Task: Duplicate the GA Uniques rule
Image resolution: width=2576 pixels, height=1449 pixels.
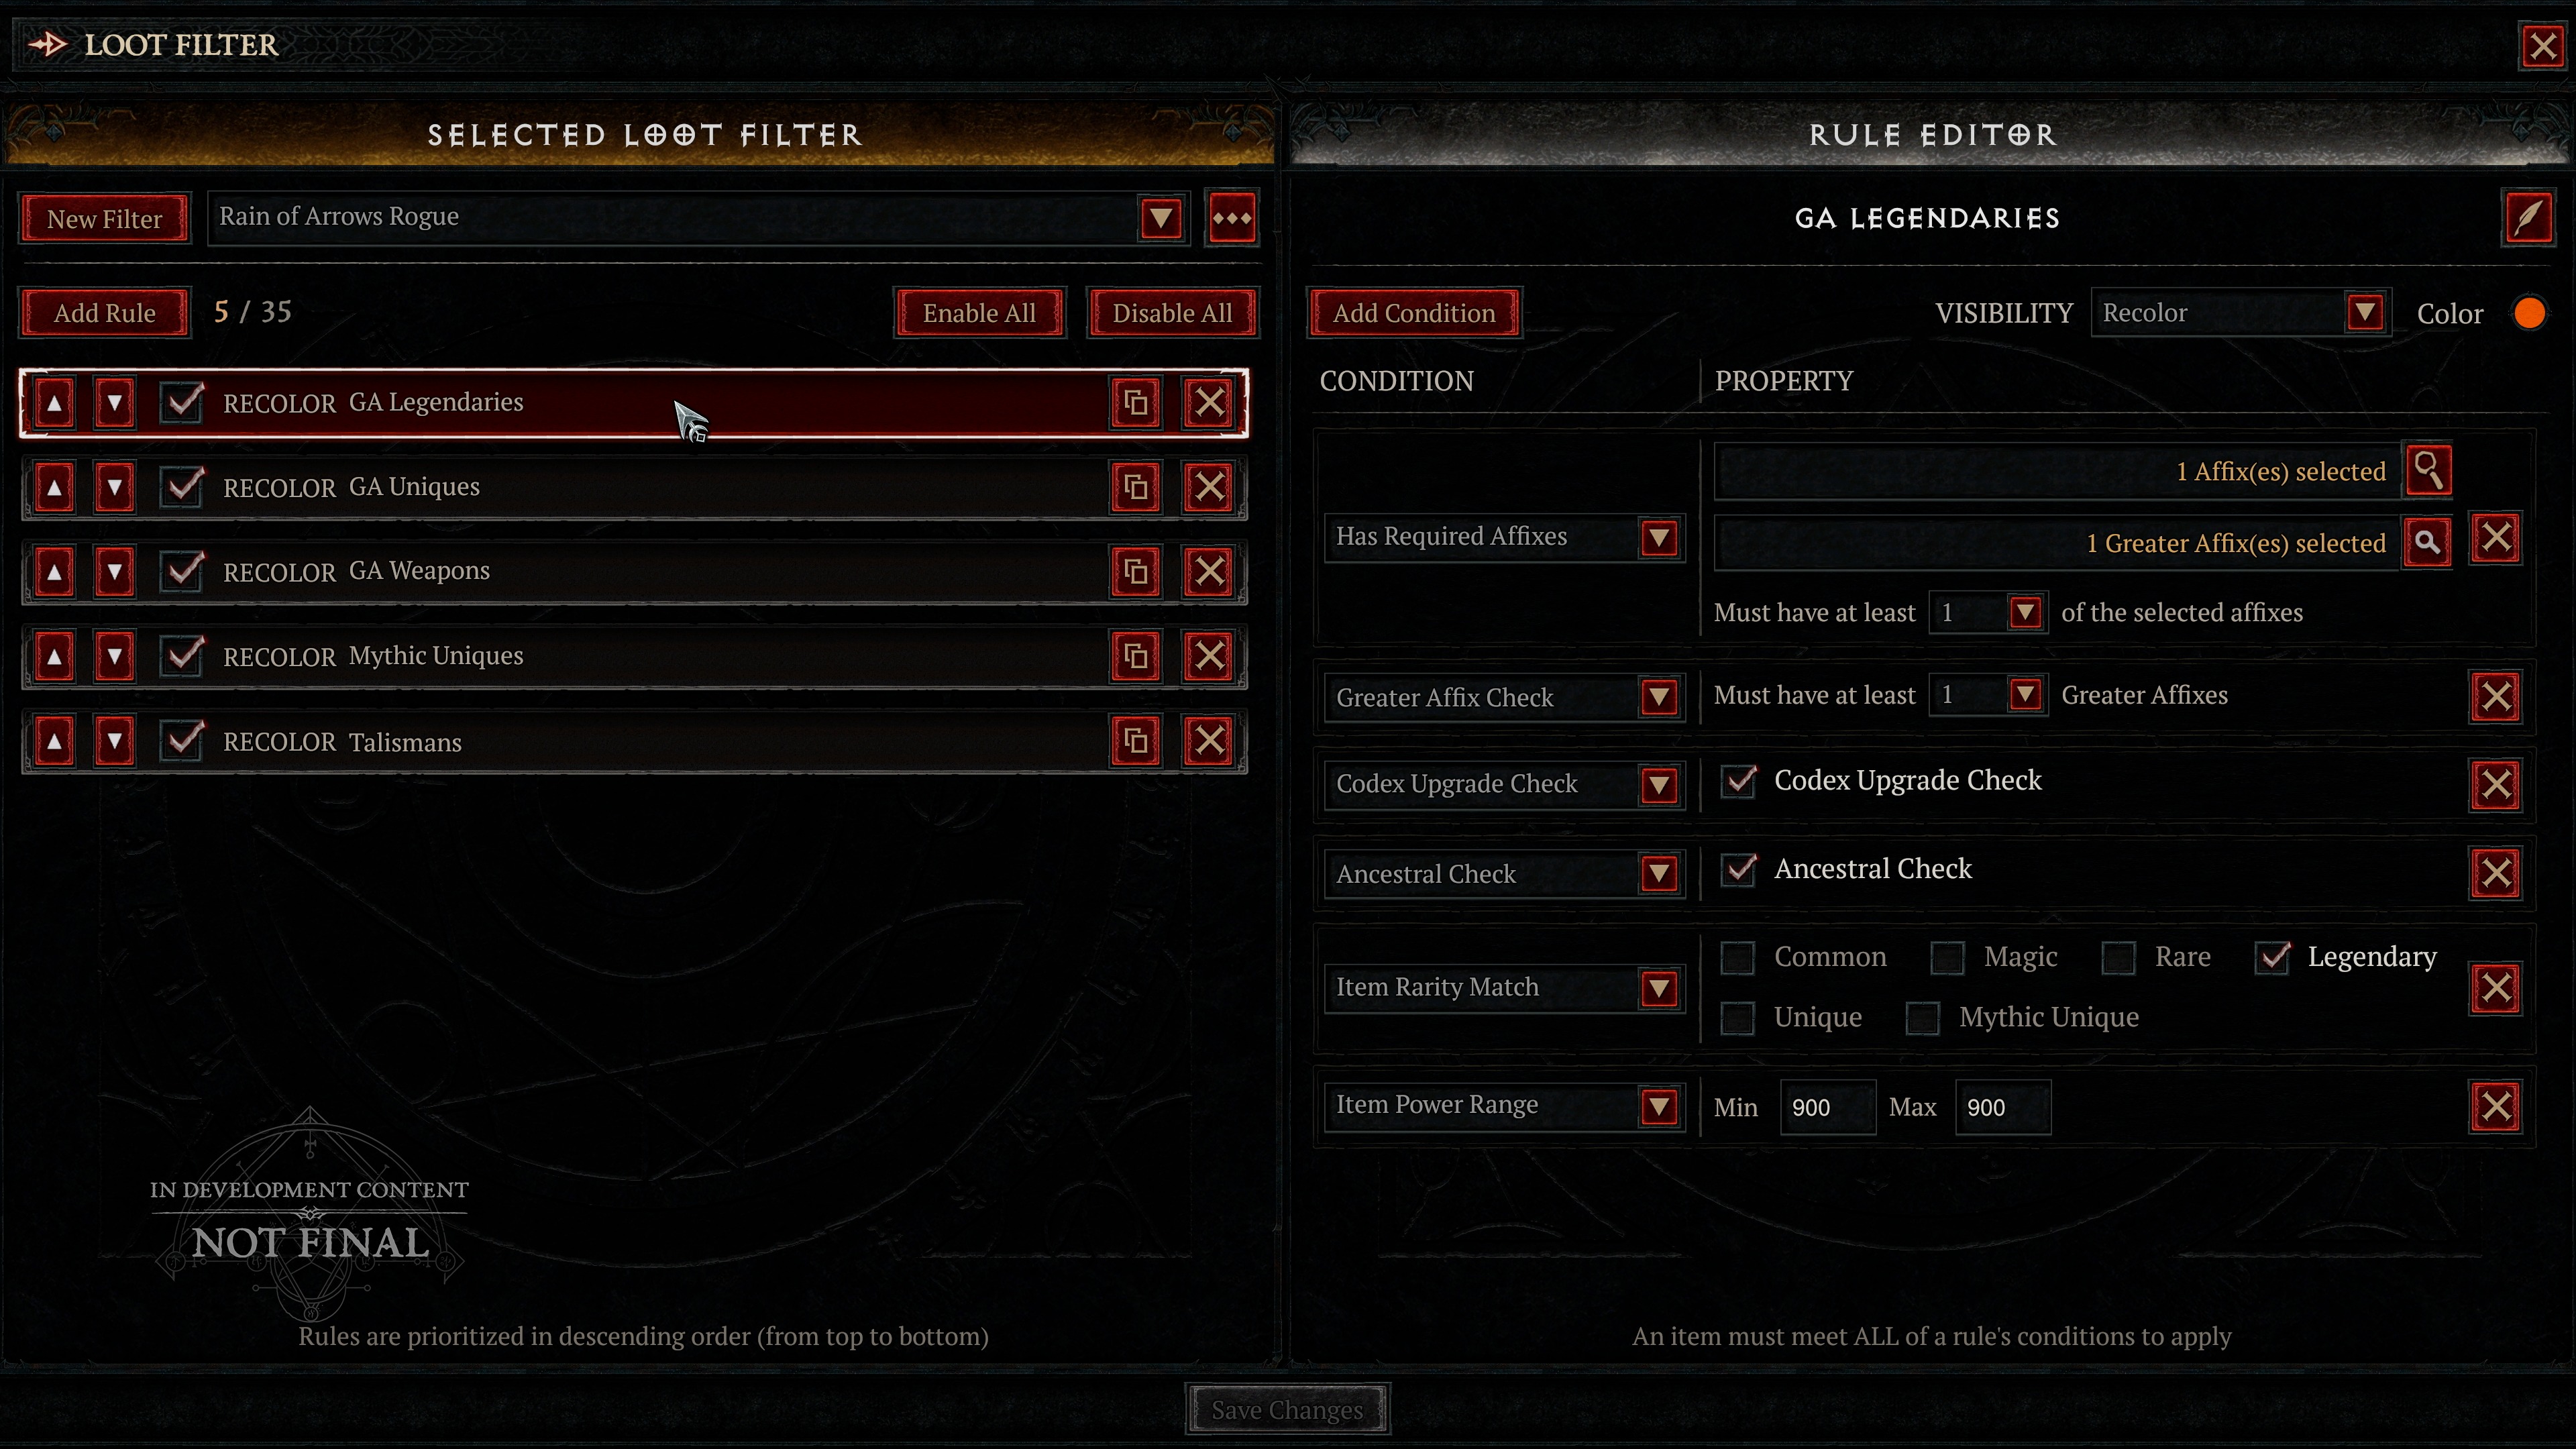Action: point(1135,487)
